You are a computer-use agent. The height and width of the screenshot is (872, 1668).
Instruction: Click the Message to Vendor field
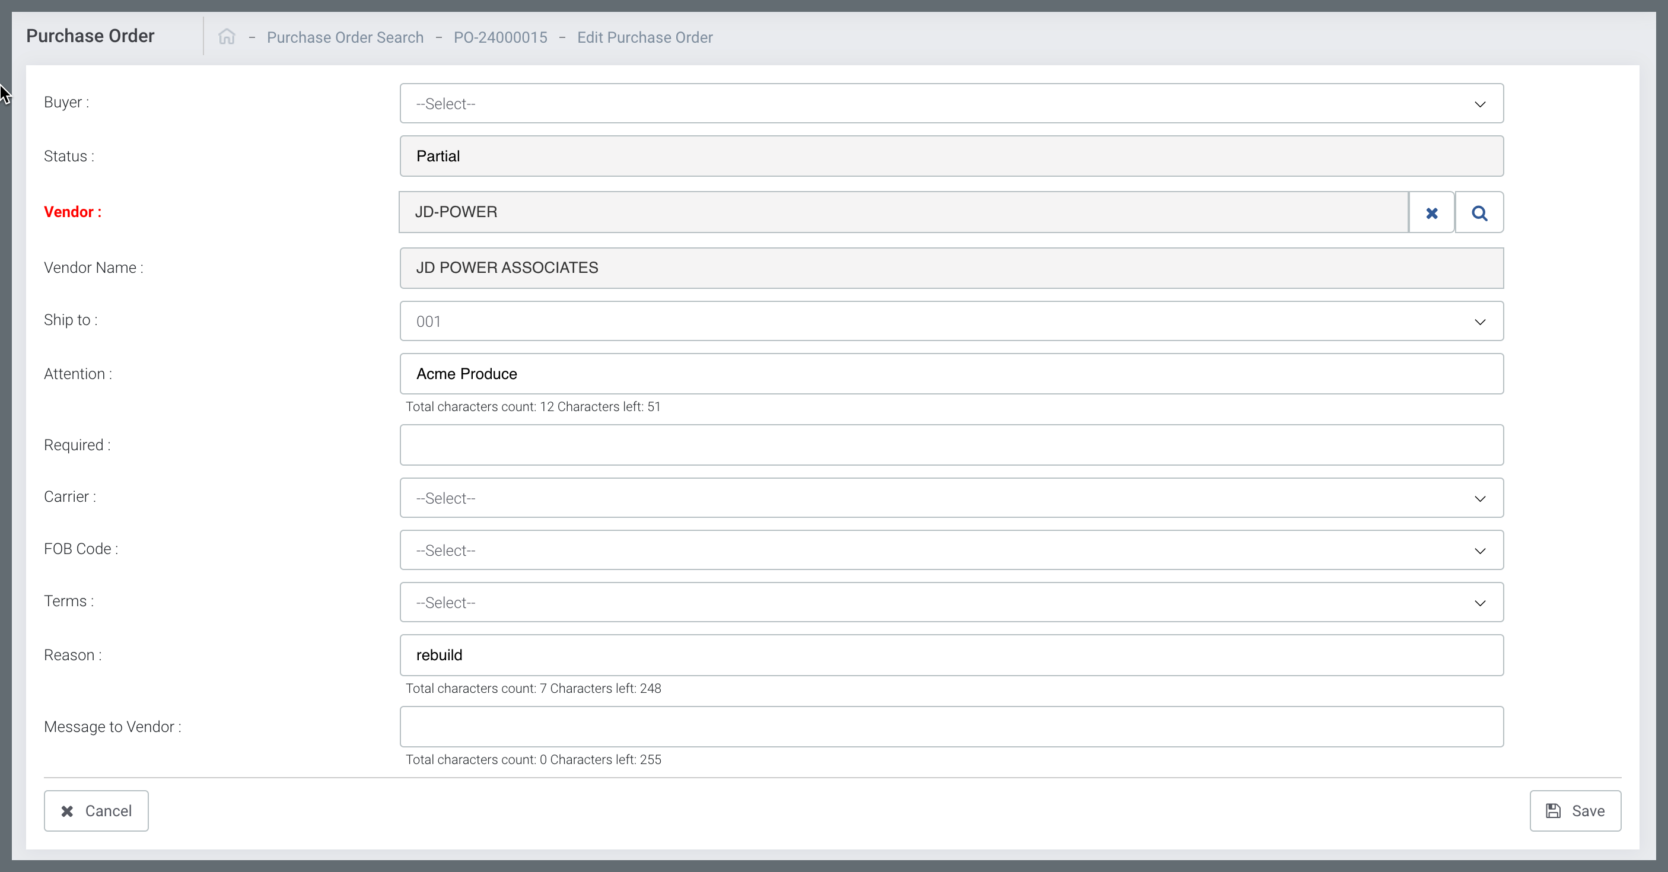(x=951, y=726)
